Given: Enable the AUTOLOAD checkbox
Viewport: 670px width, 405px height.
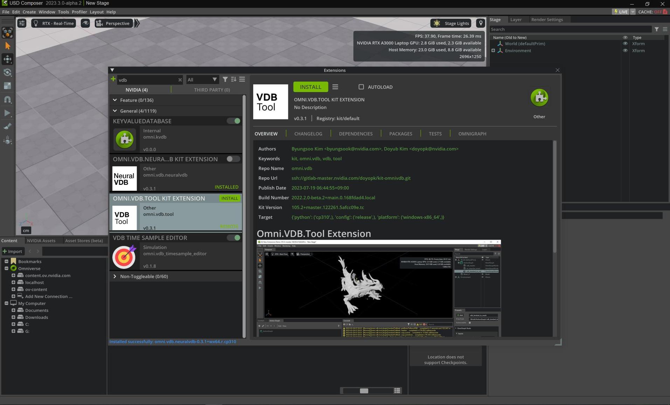Looking at the screenshot, I should [x=361, y=87].
